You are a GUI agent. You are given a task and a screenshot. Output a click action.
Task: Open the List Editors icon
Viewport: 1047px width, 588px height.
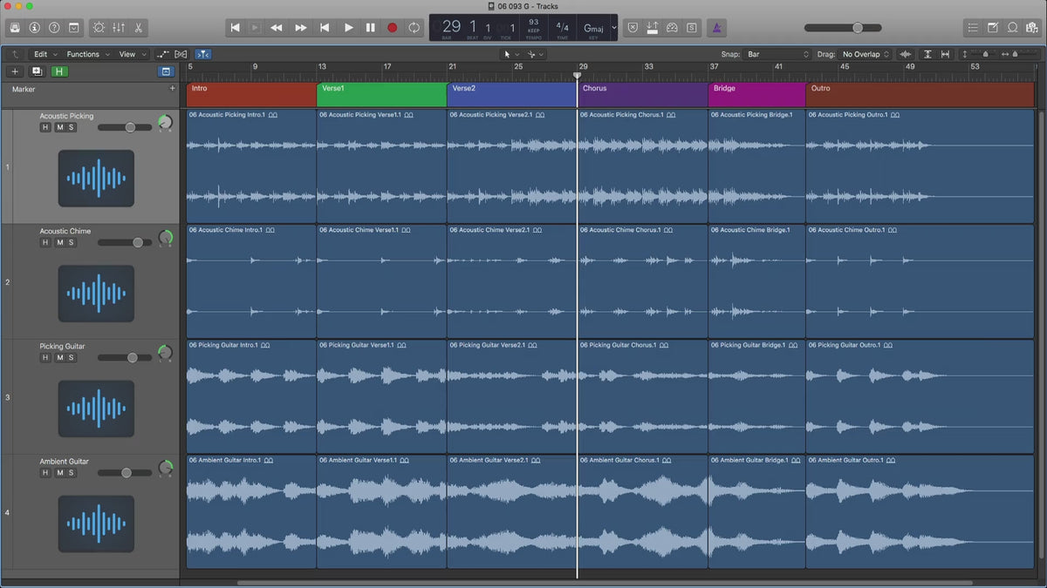pyautogui.click(x=973, y=28)
